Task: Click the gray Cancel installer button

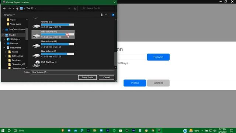Action: pyautogui.click(x=158, y=83)
